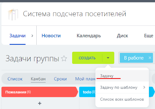Click the СОЗДАТЬ button
155x109 pixels.
(x=87, y=58)
